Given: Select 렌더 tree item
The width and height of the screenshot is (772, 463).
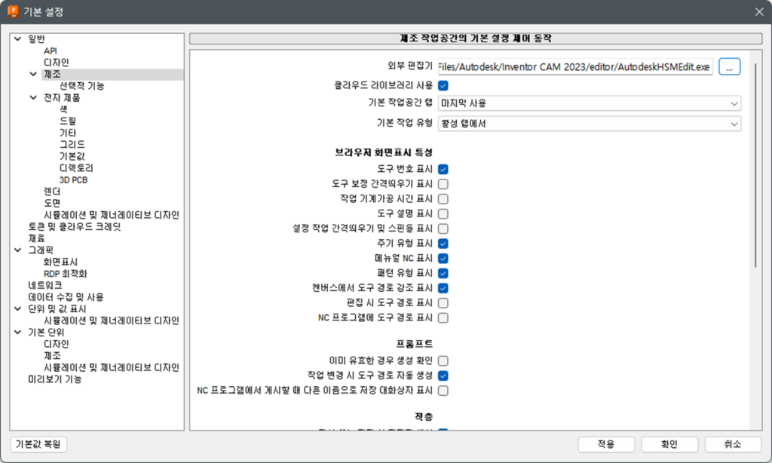Looking at the screenshot, I should point(52,192).
